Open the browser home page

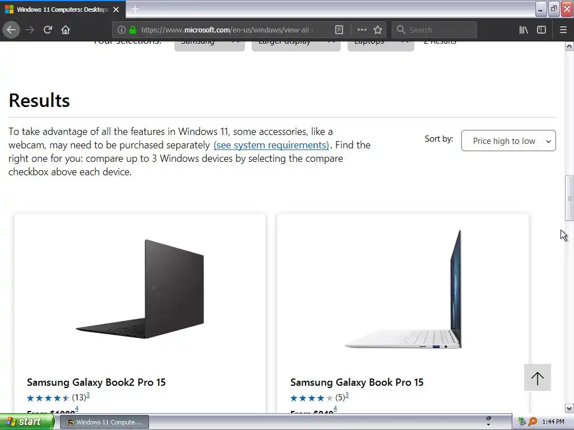66,30
